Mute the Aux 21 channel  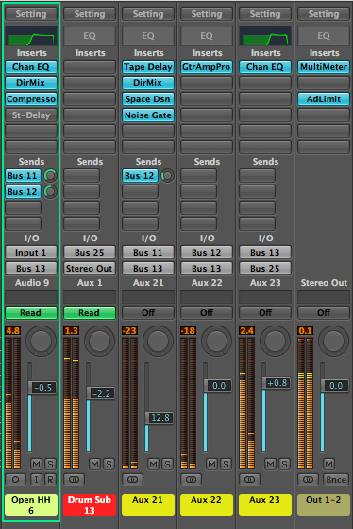tap(154, 465)
